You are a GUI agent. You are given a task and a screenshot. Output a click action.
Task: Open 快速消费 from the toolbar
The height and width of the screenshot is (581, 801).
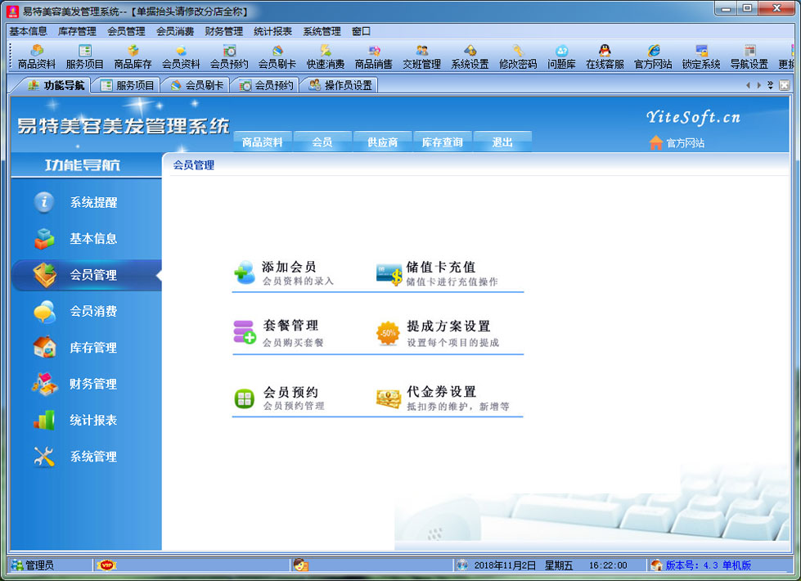[326, 56]
